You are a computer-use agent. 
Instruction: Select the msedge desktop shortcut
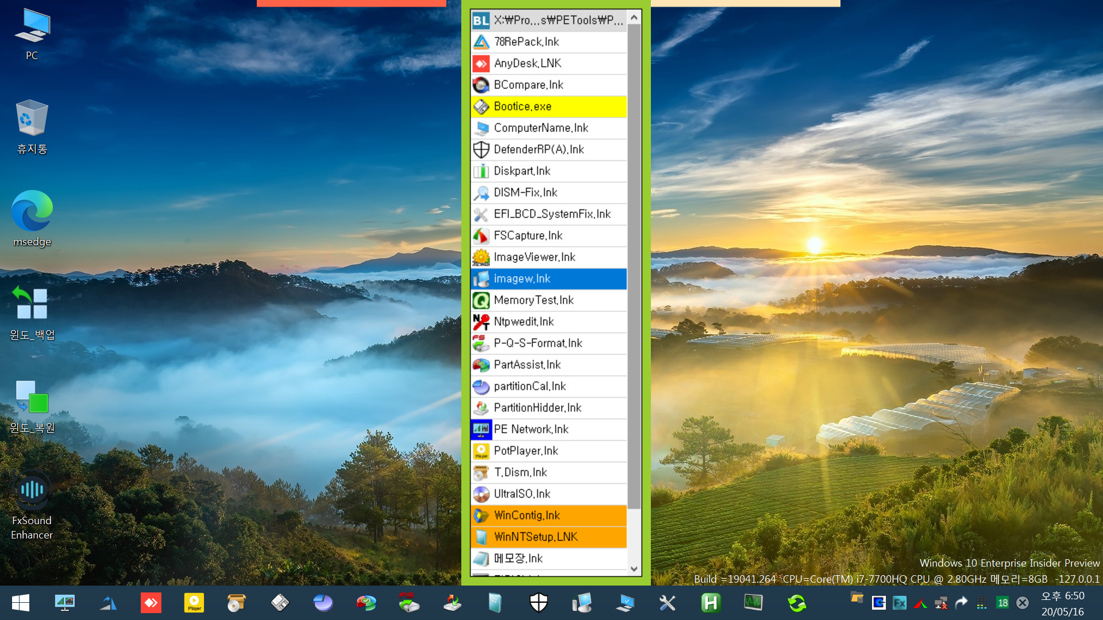[x=32, y=219]
